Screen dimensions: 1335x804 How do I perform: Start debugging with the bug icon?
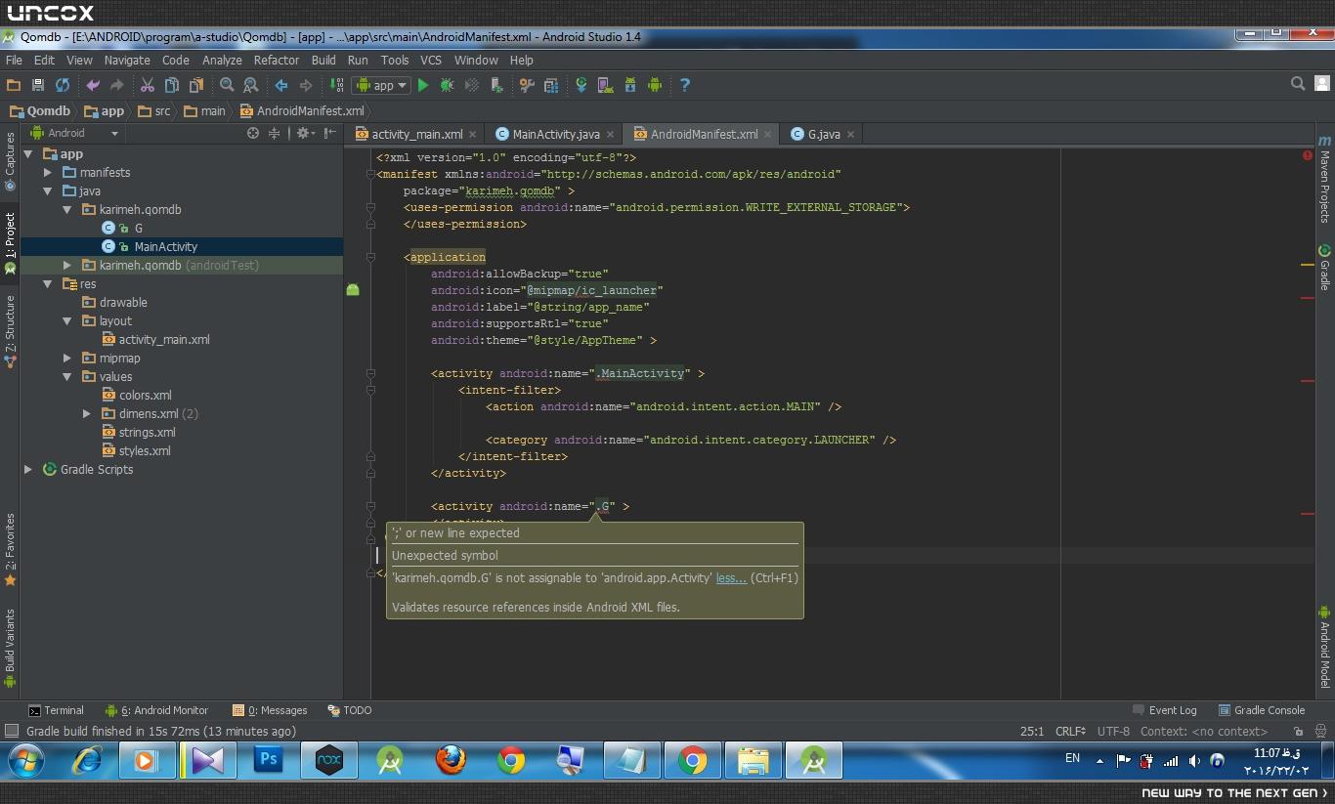pos(448,85)
